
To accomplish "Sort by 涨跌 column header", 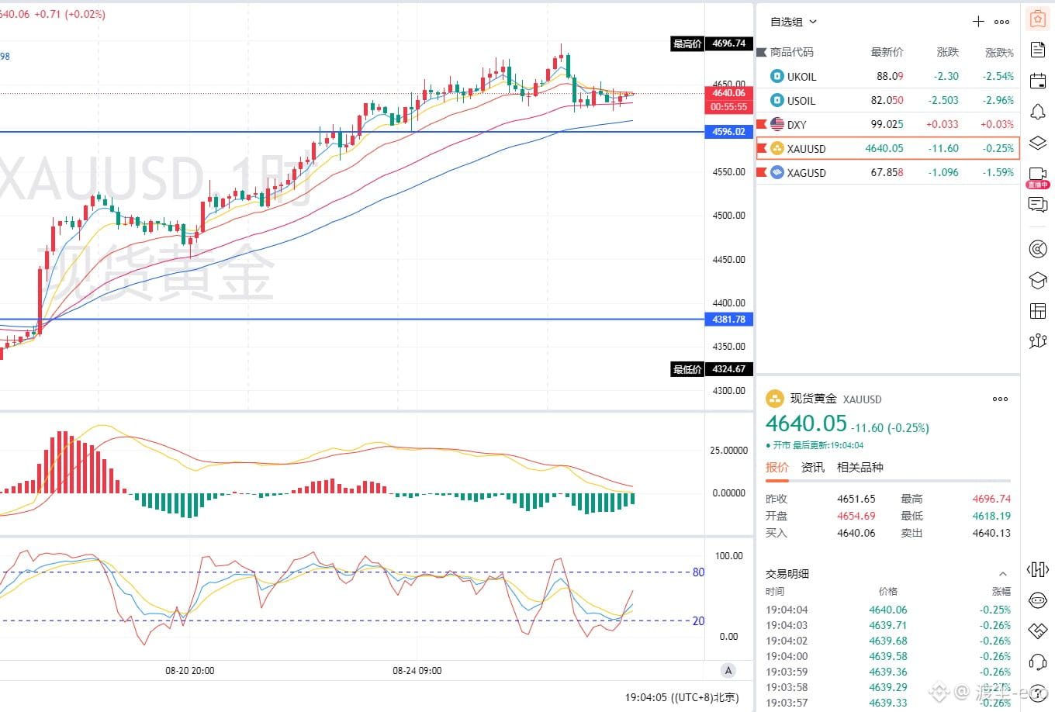I will click(947, 52).
